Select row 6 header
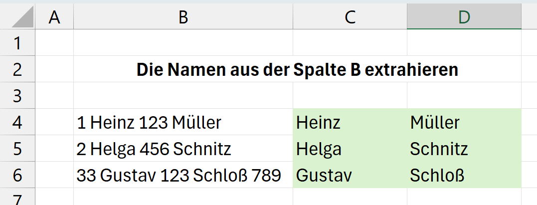The image size is (537, 205). (x=17, y=175)
